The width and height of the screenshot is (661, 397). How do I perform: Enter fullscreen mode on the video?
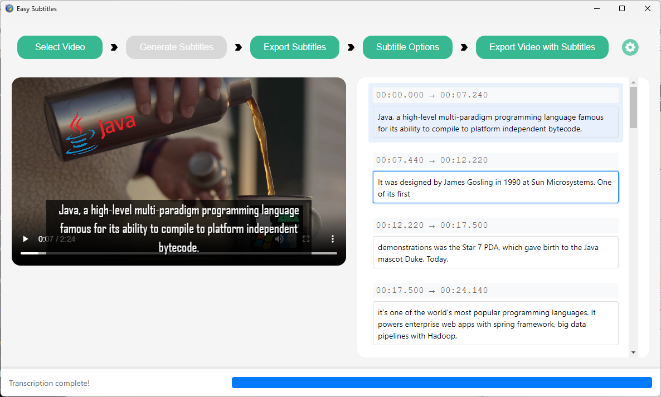(306, 239)
